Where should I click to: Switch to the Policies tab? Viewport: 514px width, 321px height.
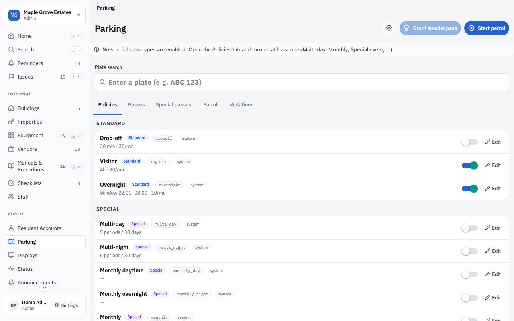point(108,104)
